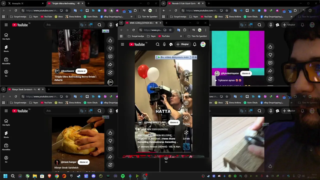Mute the WWE GÜREŞÇİSİYKEN tab audio
The width and height of the screenshot is (320, 180).
156,23
